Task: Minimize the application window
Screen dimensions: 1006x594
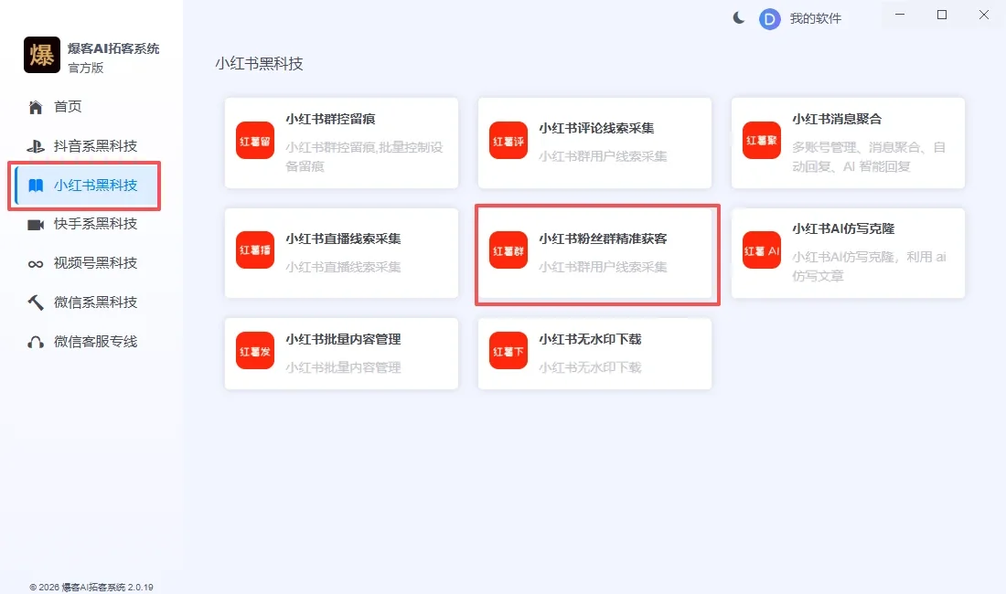Action: (900, 15)
